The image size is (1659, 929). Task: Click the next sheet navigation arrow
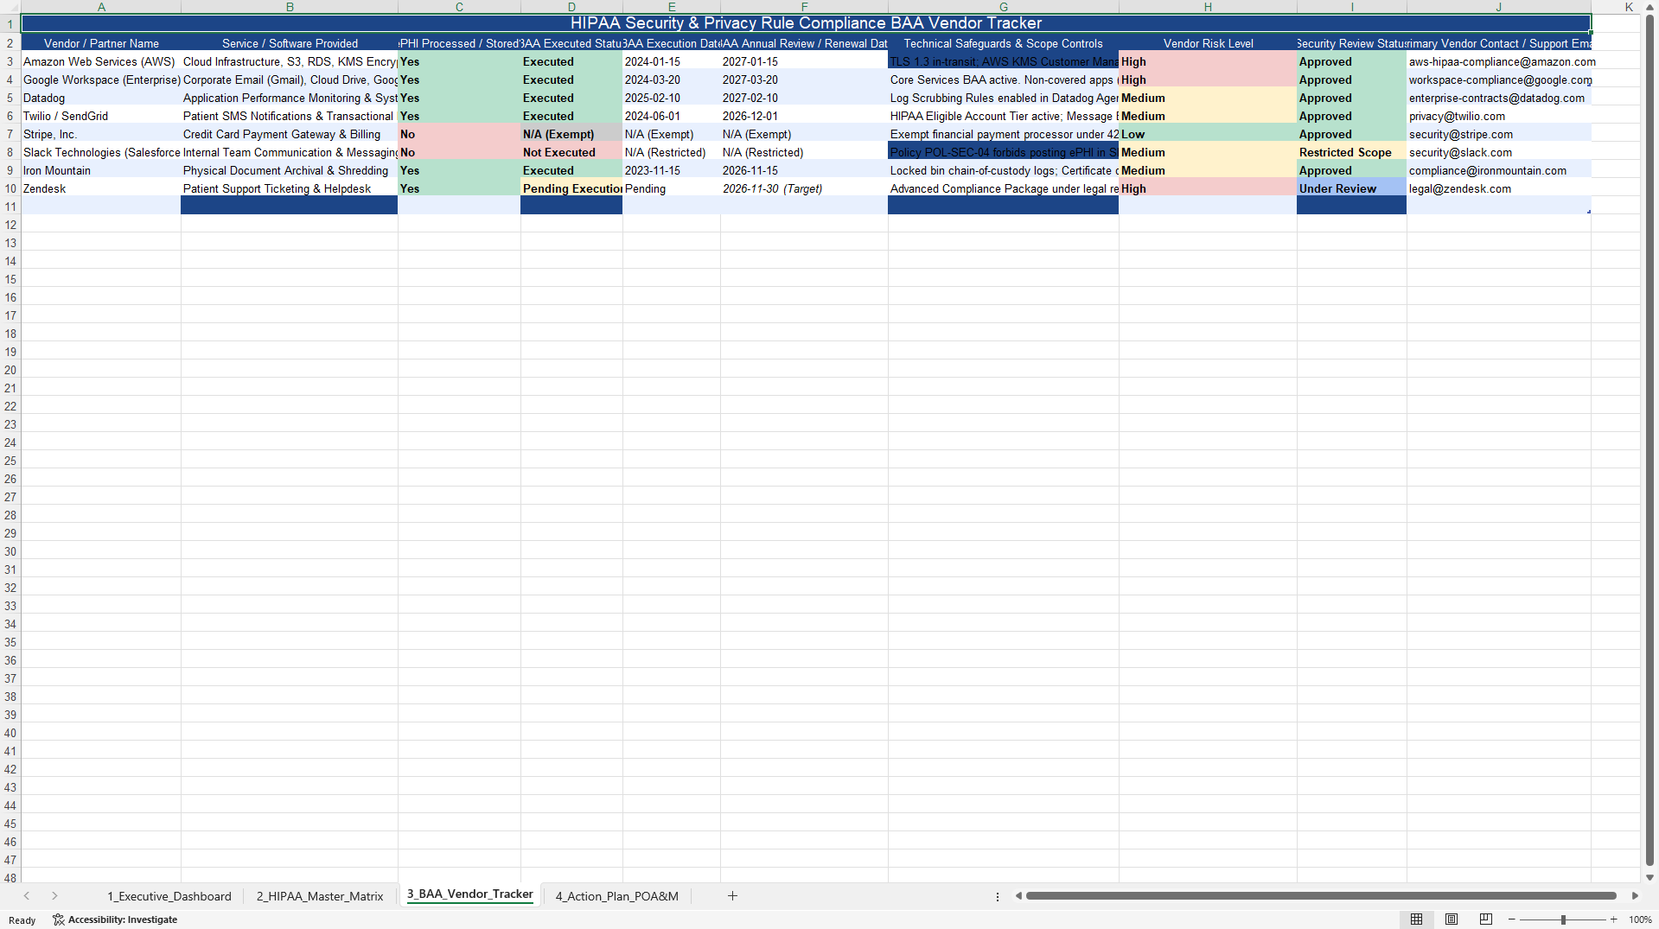(x=54, y=896)
